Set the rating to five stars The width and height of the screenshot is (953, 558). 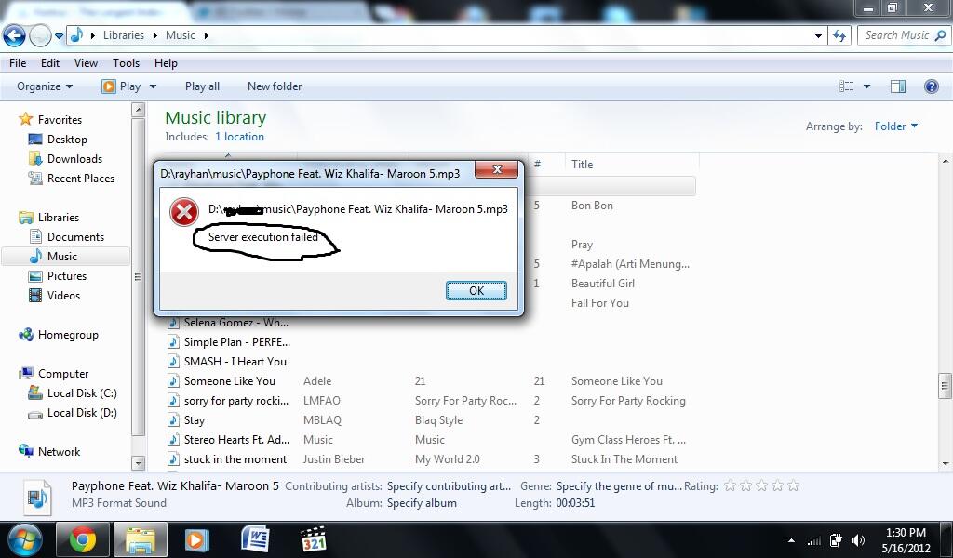[x=794, y=485]
